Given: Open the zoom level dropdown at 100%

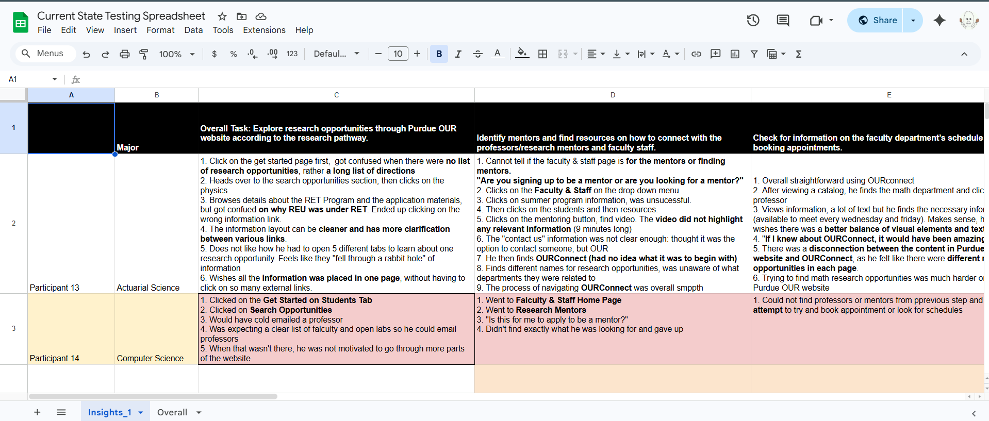Looking at the screenshot, I should [177, 54].
